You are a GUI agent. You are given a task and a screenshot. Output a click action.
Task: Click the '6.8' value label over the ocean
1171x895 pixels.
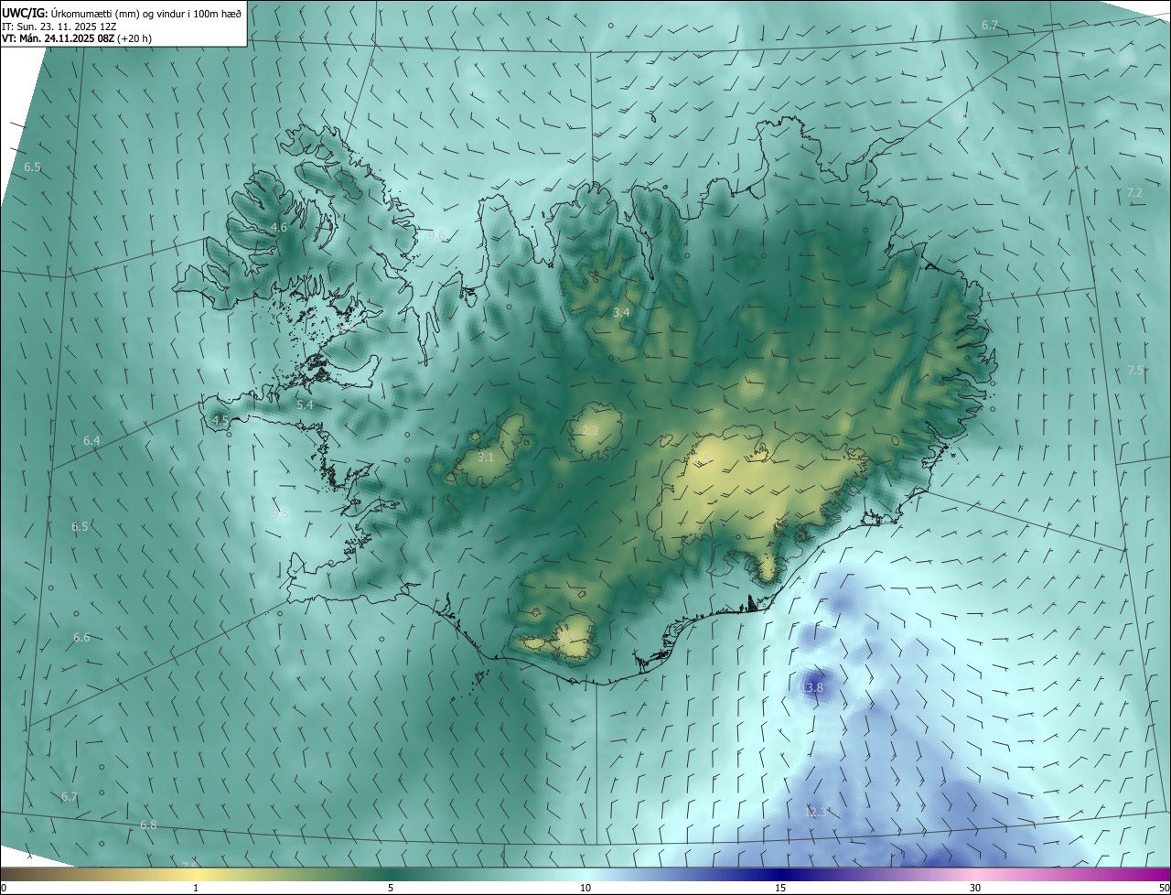(x=148, y=825)
